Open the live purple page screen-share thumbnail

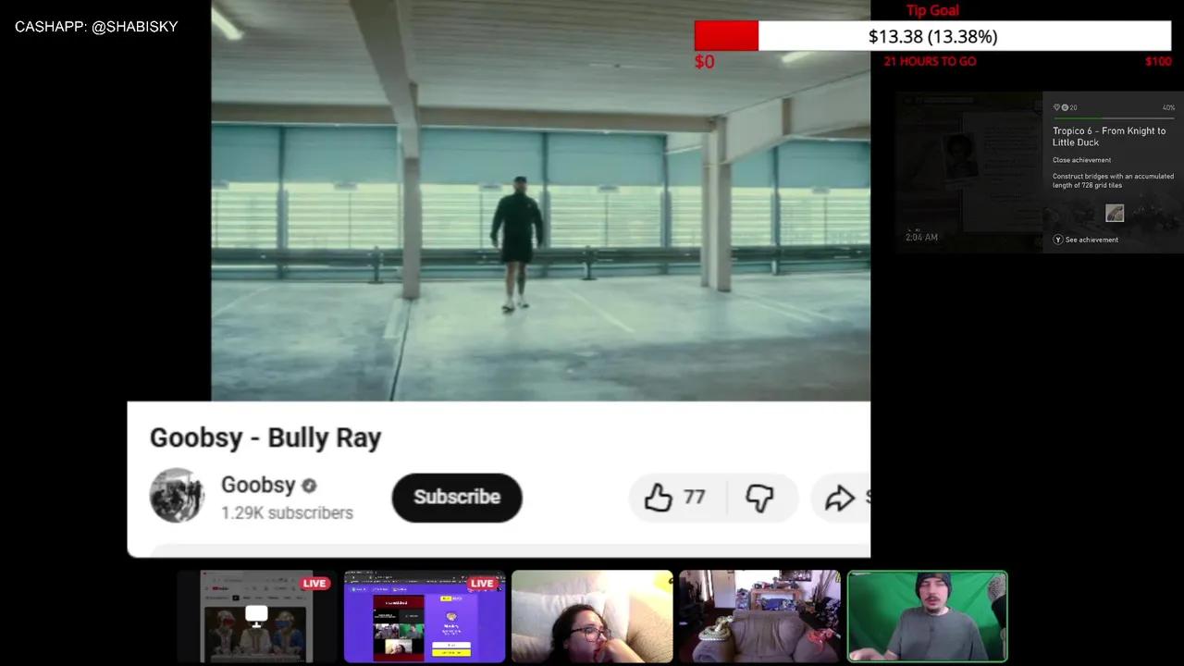click(x=425, y=617)
